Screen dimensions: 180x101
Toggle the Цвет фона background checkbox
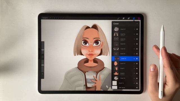(x=137, y=88)
